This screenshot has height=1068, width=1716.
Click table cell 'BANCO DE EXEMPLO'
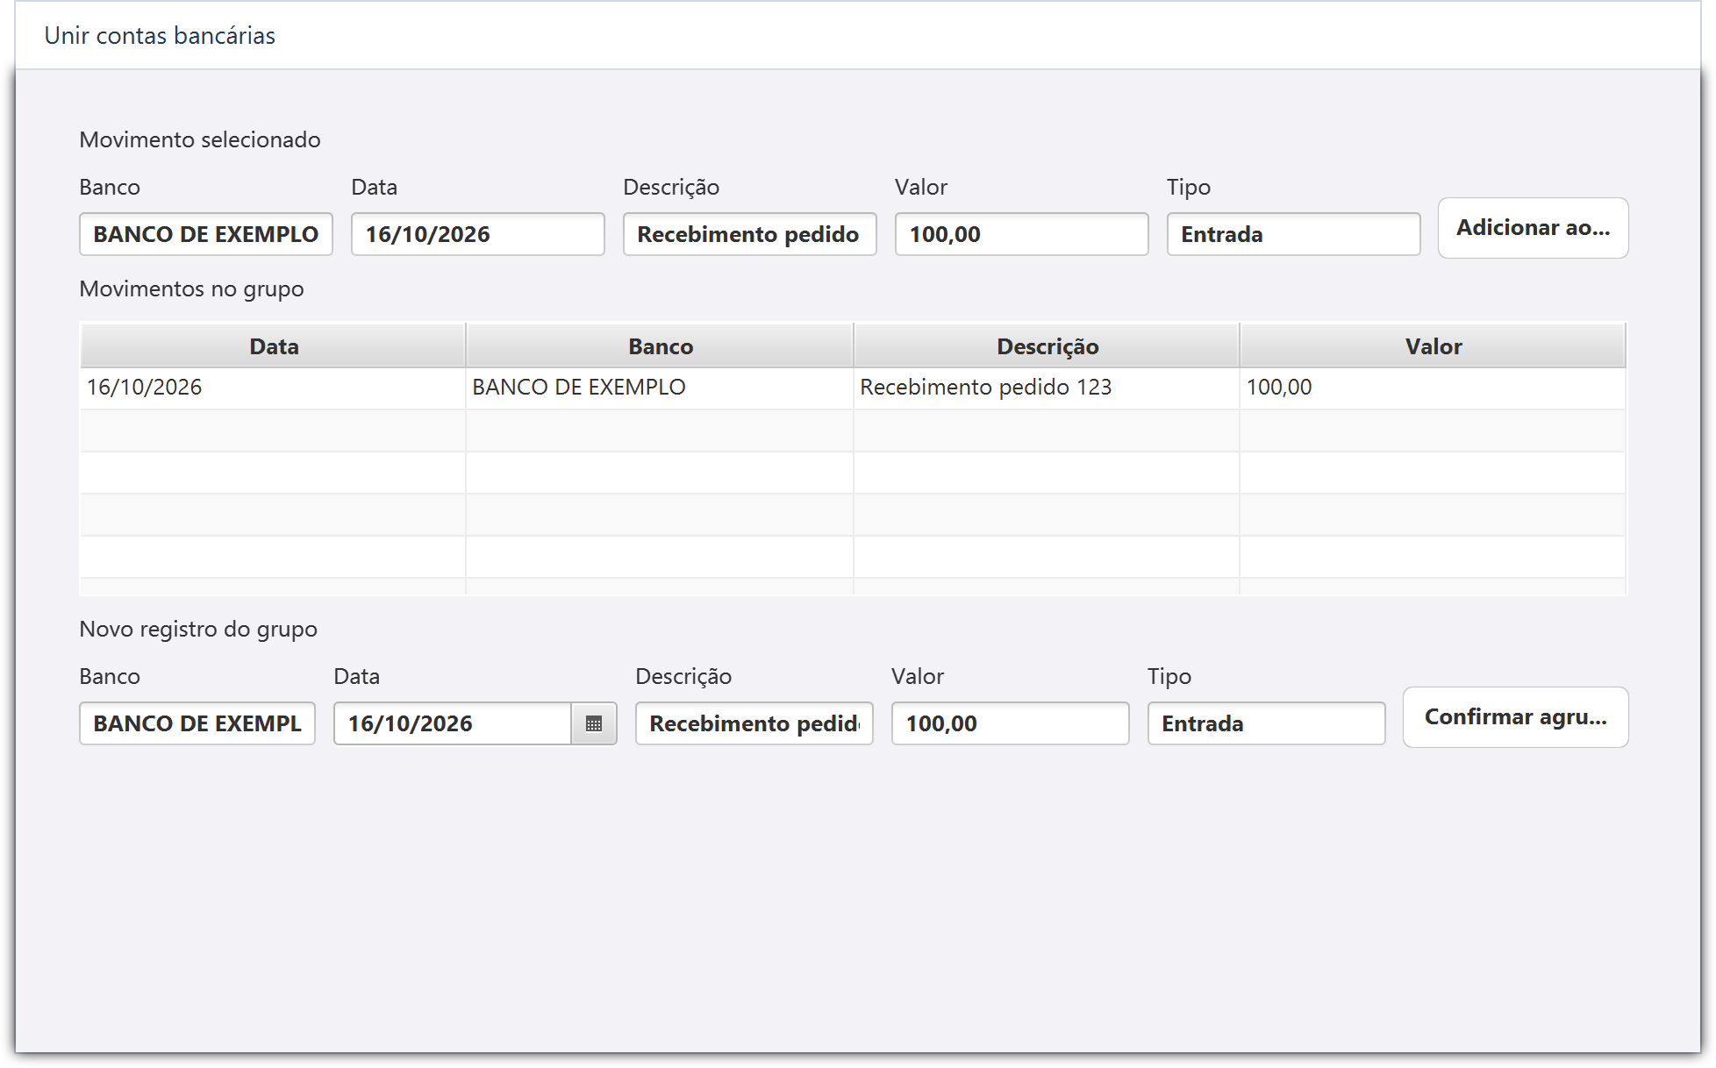[x=660, y=388]
